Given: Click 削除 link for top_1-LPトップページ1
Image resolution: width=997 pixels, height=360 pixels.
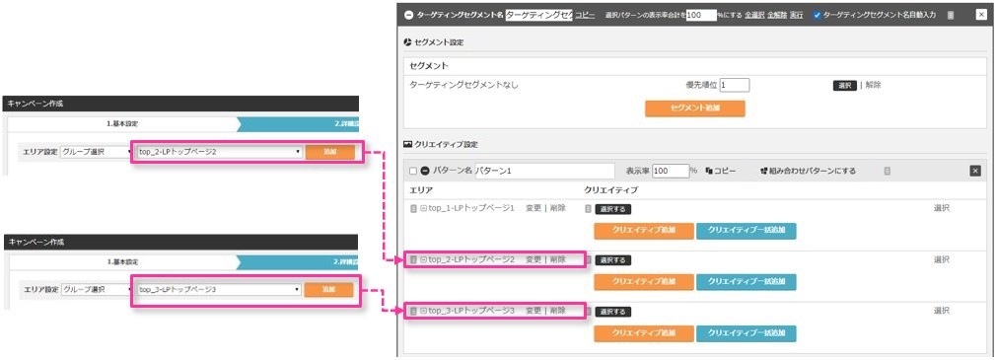Looking at the screenshot, I should tap(557, 208).
